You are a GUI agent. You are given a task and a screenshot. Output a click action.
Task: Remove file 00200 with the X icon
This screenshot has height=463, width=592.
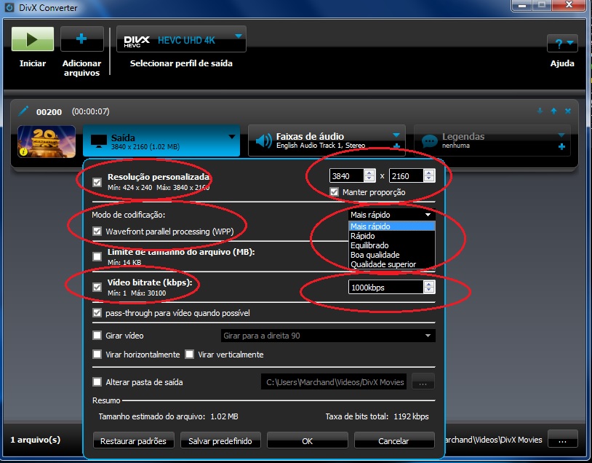click(x=568, y=111)
